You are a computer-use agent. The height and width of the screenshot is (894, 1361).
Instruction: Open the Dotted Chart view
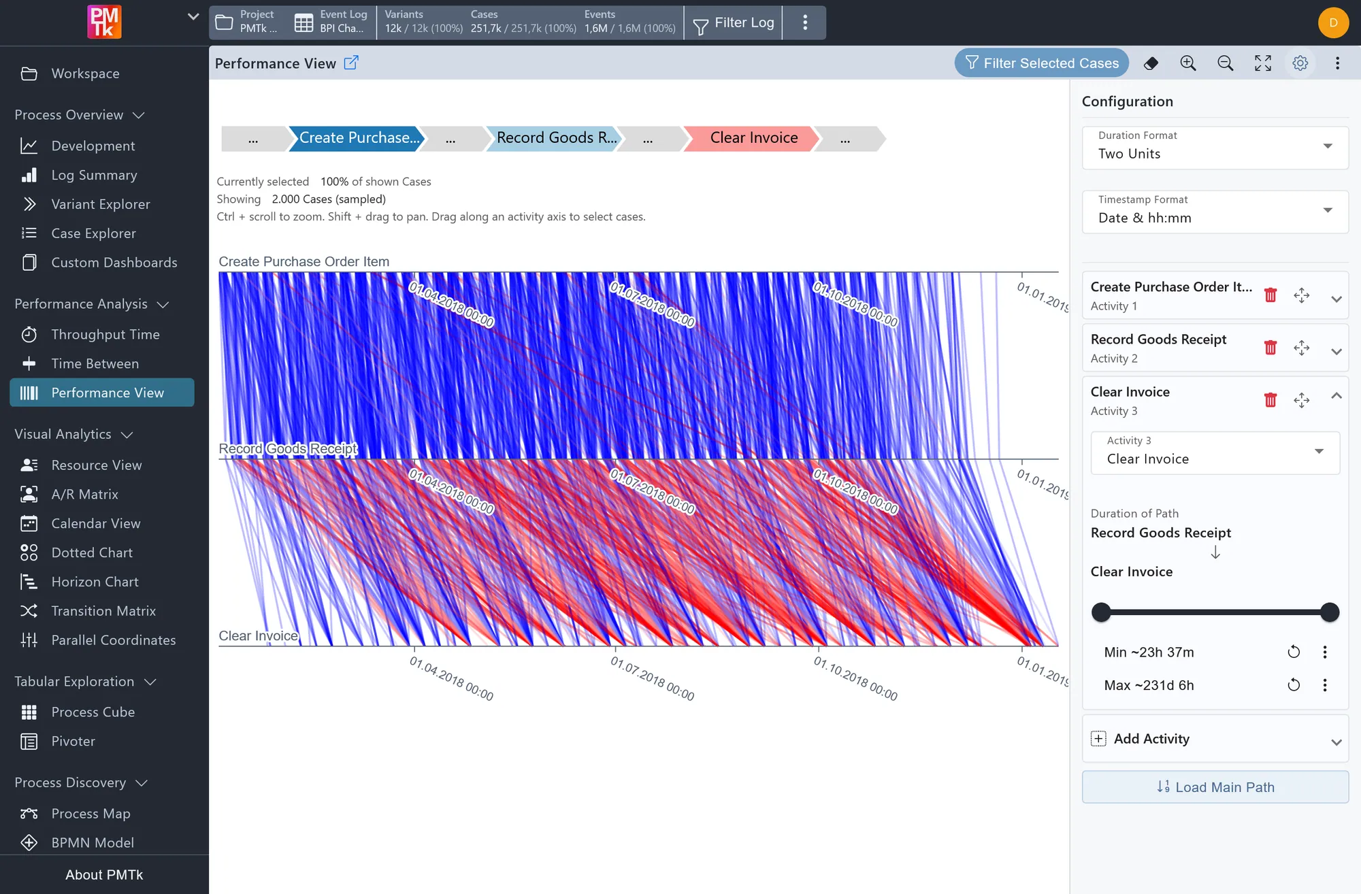[102, 552]
